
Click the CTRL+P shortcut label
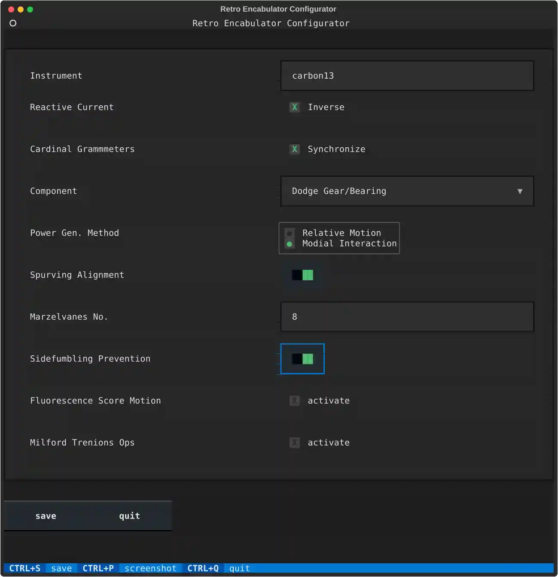(x=98, y=568)
